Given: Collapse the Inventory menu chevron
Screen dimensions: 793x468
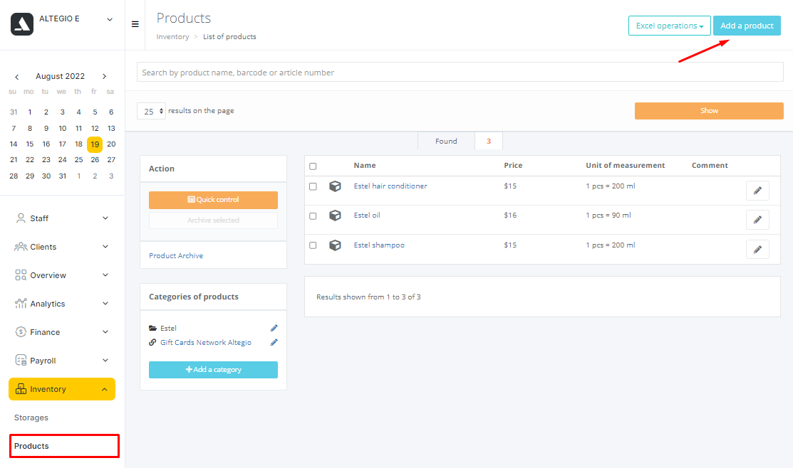Looking at the screenshot, I should click(x=104, y=389).
